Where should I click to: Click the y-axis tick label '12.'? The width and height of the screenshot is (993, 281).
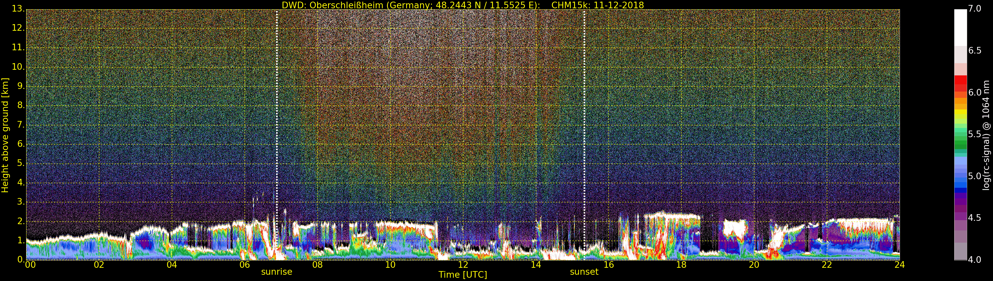click(x=19, y=28)
